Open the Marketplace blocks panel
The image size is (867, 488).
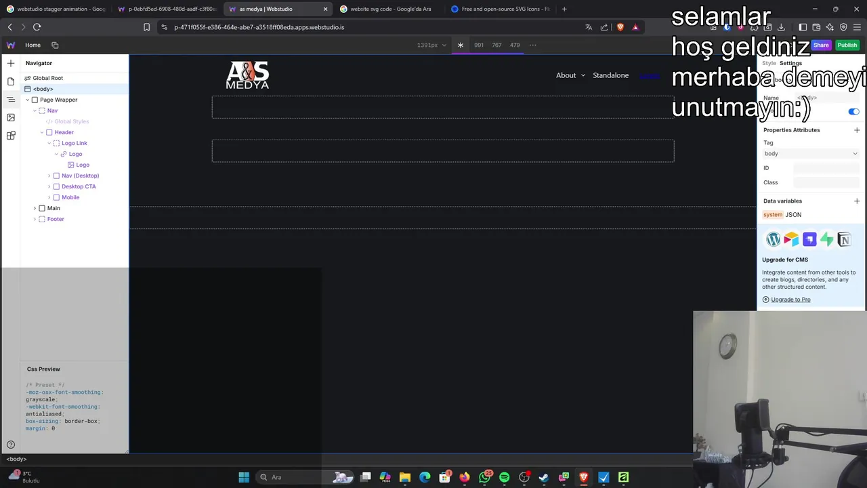coord(11,136)
